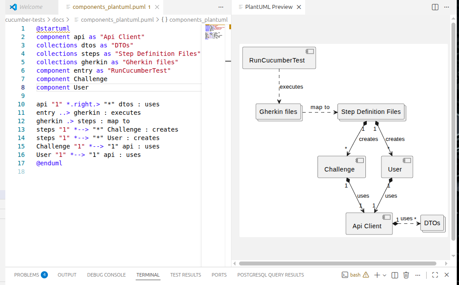Open the TEST RESULTS view
This screenshot has width=459, height=285.
pyautogui.click(x=185, y=275)
